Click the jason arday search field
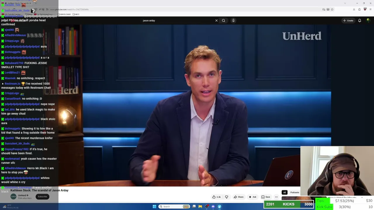 click(178, 20)
